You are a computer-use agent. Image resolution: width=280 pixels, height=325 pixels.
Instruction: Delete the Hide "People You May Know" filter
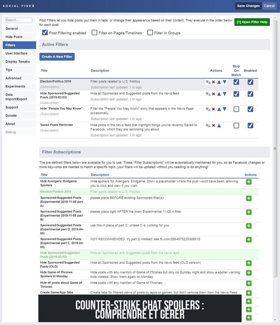tap(213, 109)
